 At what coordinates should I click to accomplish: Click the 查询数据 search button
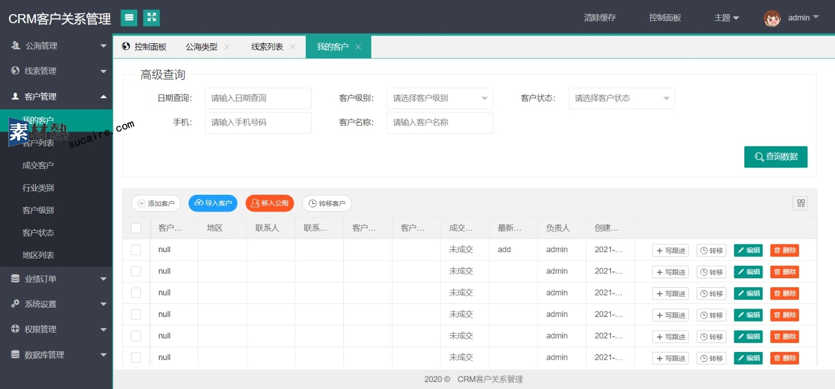point(776,157)
